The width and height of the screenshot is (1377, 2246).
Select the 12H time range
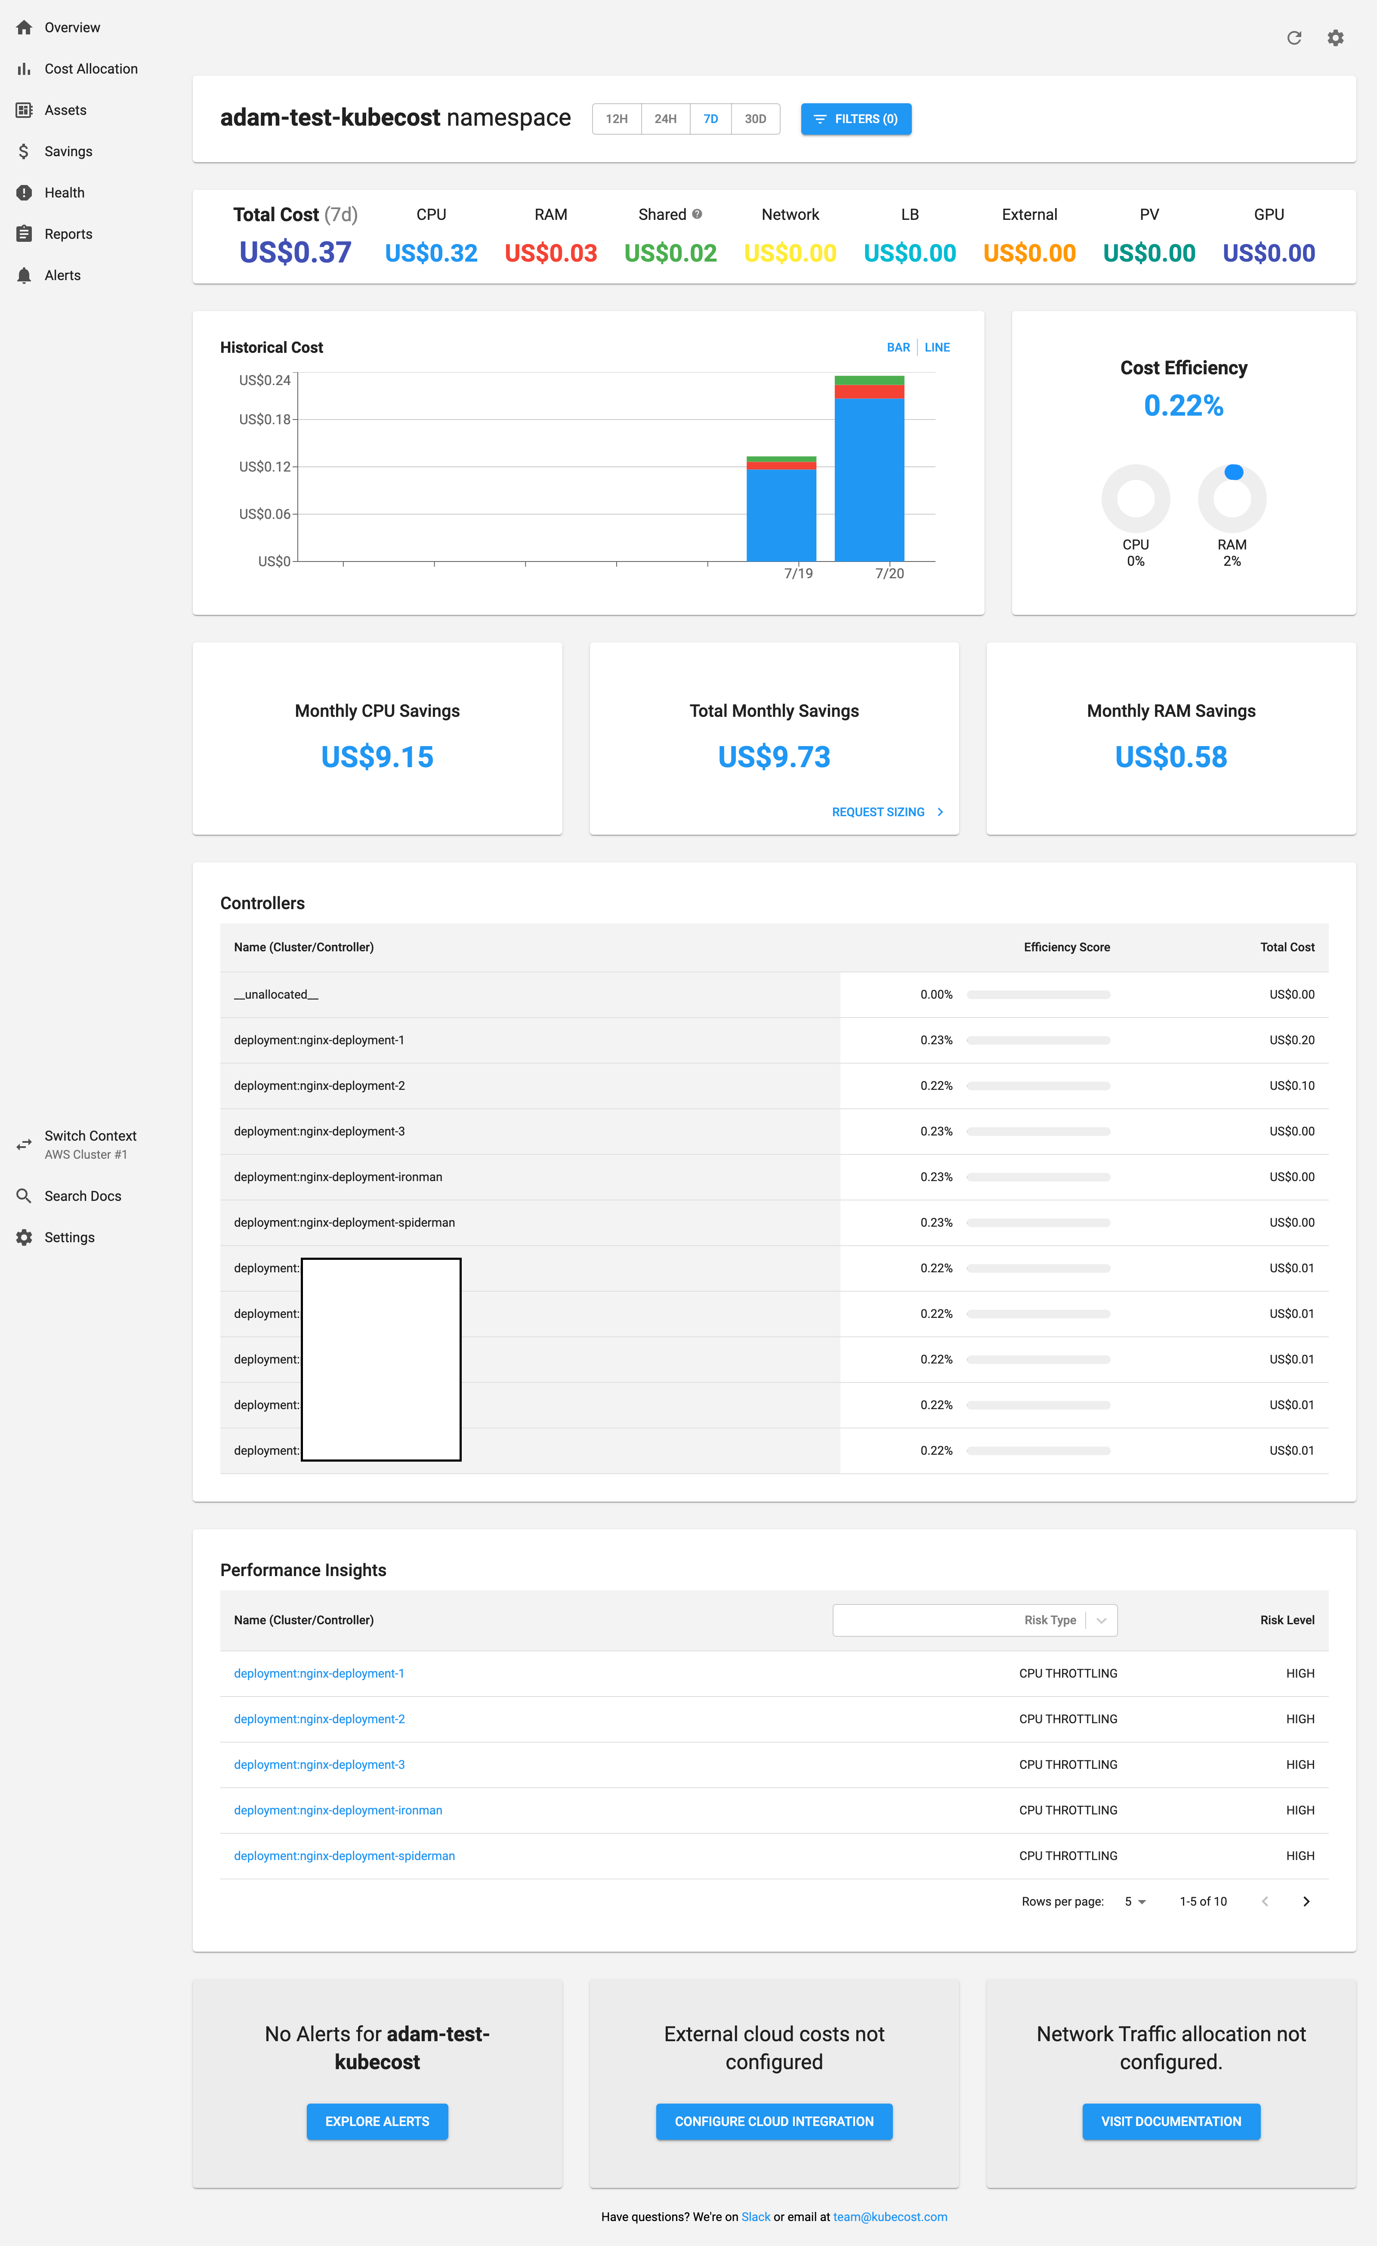(617, 118)
